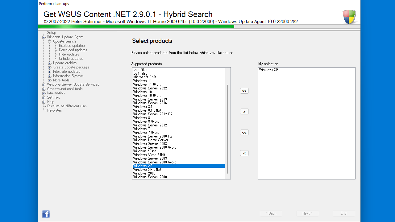Select .vbs files in Supported products

tap(179, 70)
